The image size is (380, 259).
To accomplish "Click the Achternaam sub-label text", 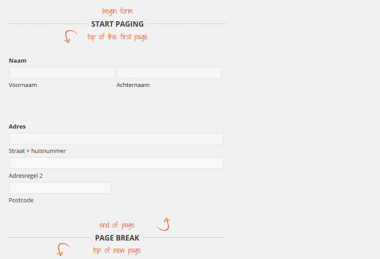I will point(133,84).
